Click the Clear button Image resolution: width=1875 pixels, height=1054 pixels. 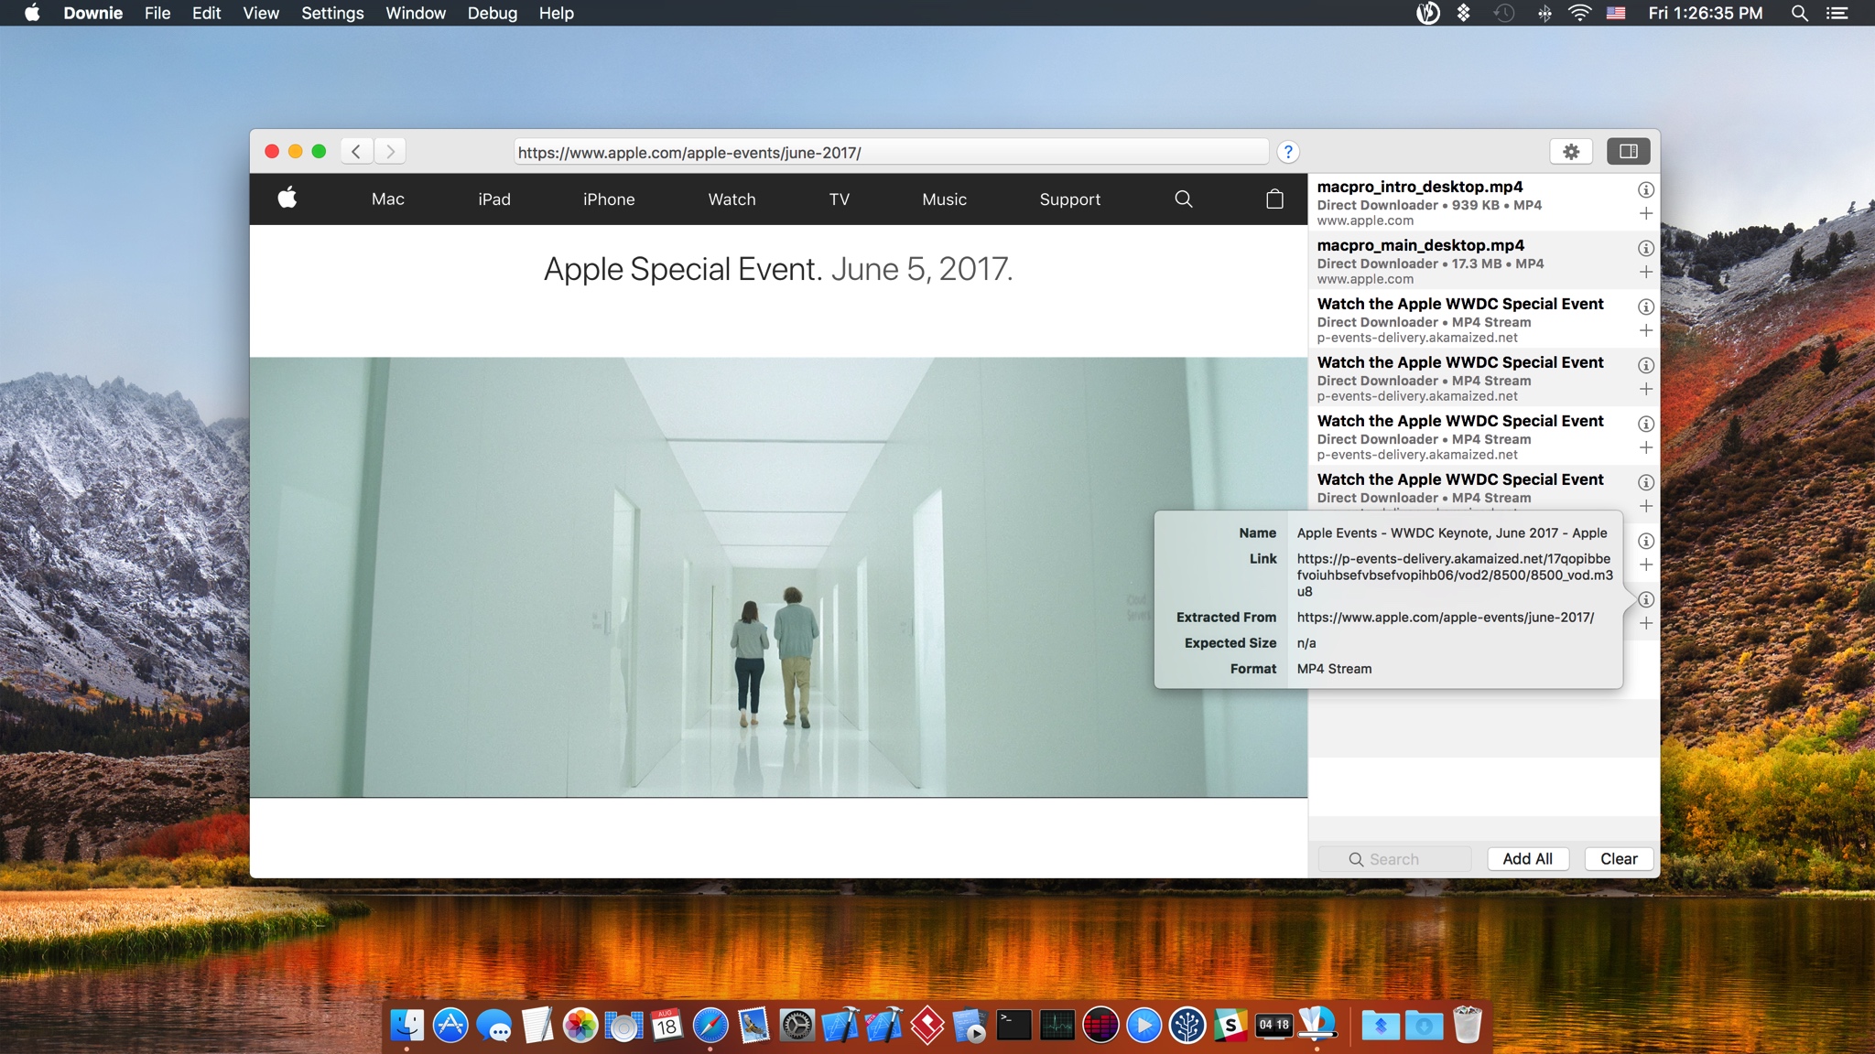pyautogui.click(x=1619, y=859)
